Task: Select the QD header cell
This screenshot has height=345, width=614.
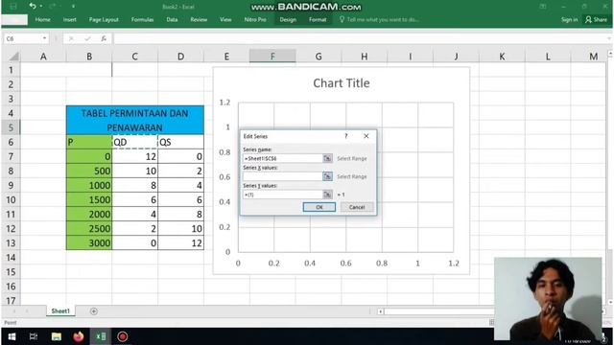Action: point(134,142)
